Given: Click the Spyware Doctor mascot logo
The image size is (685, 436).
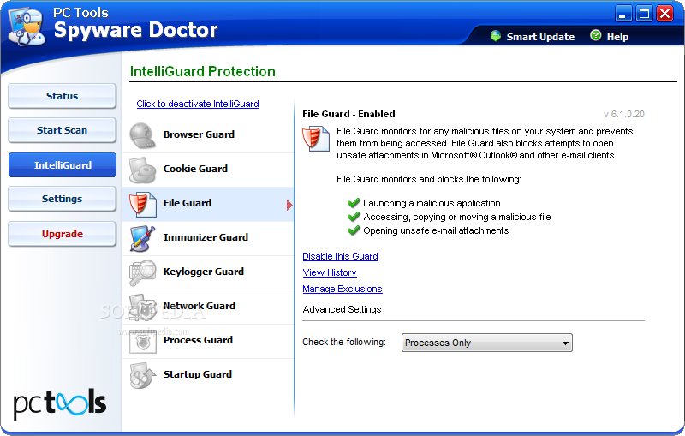Looking at the screenshot, I should 27,27.
